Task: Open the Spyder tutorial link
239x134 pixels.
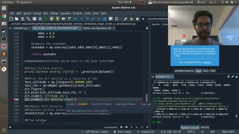Action: 207,62
